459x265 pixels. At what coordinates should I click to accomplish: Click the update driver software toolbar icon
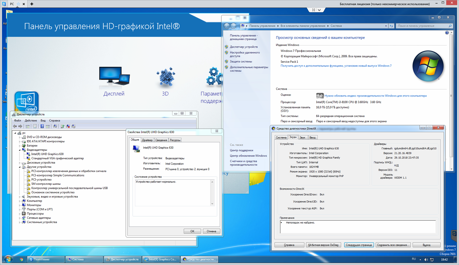pos(62,126)
